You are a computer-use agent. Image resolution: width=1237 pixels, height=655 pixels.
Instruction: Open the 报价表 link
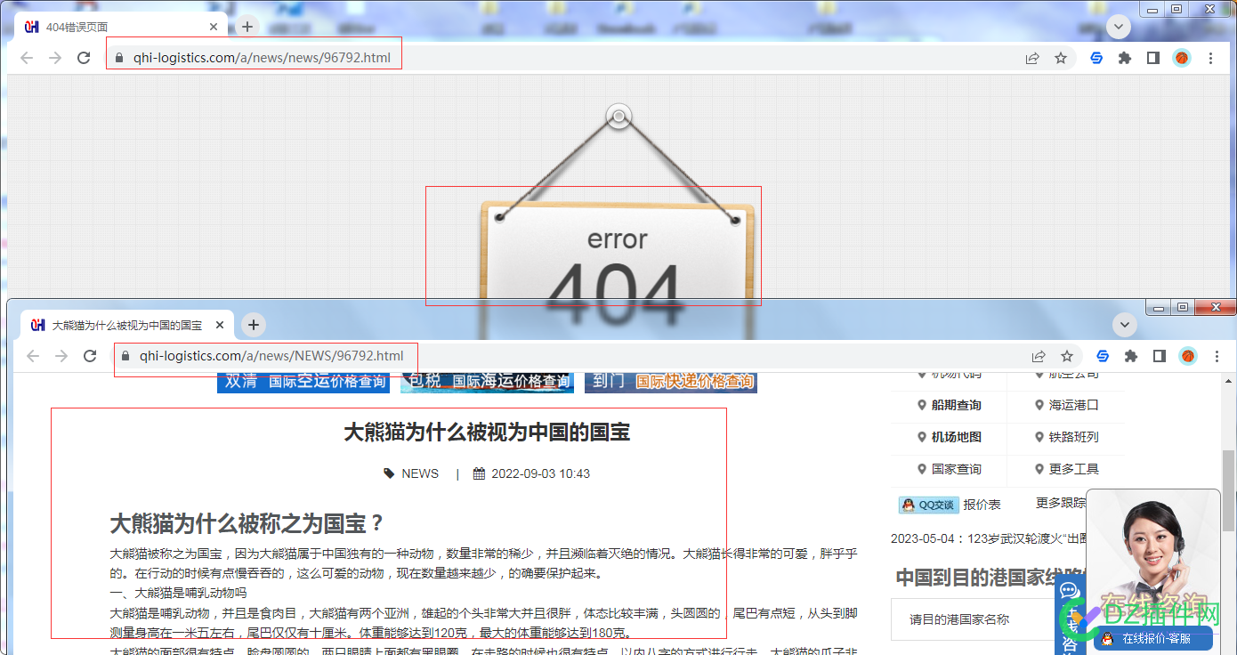(982, 505)
